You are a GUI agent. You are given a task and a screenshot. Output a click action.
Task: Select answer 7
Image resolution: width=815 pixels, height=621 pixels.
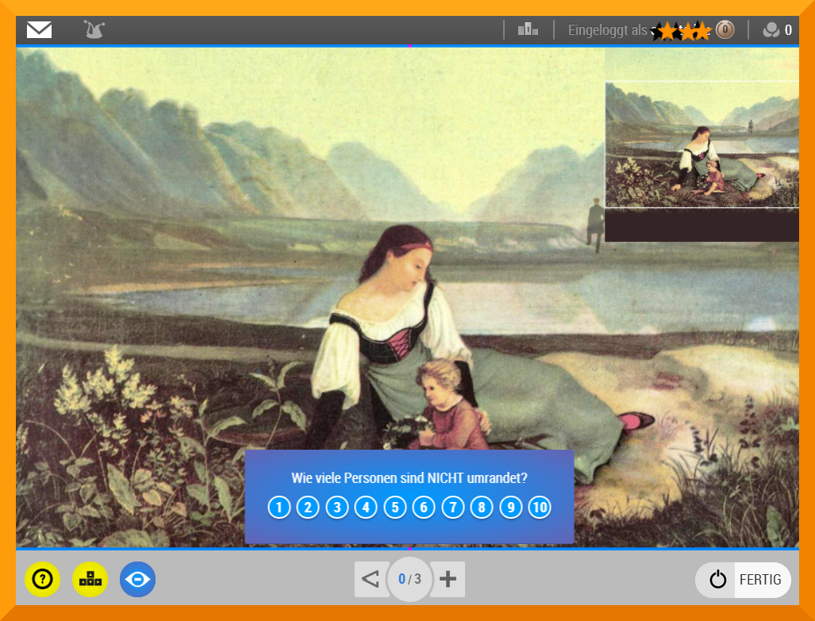pos(452,508)
